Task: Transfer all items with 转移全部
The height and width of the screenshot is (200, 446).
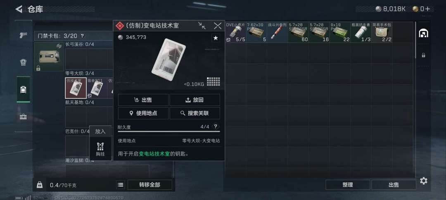Action: pyautogui.click(x=149, y=185)
